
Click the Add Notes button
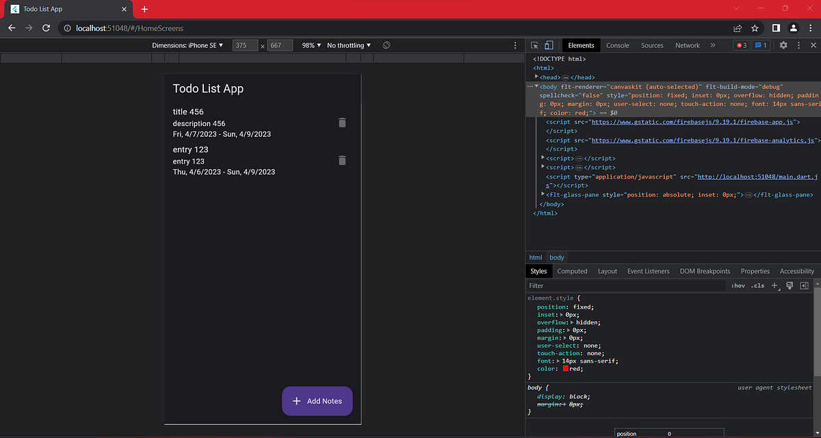pos(317,401)
